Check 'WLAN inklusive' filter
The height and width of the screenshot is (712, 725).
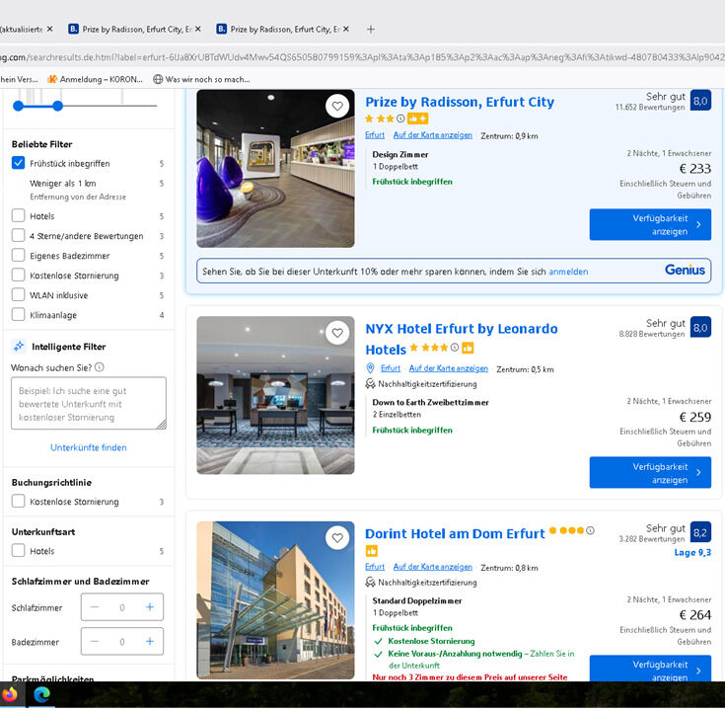pos(19,295)
